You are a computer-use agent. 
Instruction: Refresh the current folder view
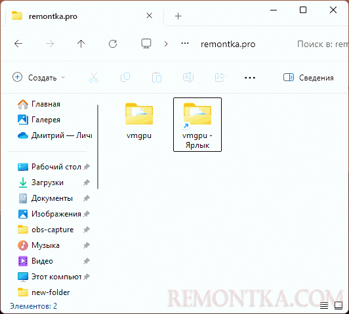coord(113,44)
